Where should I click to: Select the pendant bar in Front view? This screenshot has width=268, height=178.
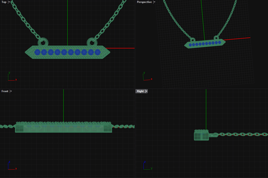pyautogui.click(x=63, y=127)
